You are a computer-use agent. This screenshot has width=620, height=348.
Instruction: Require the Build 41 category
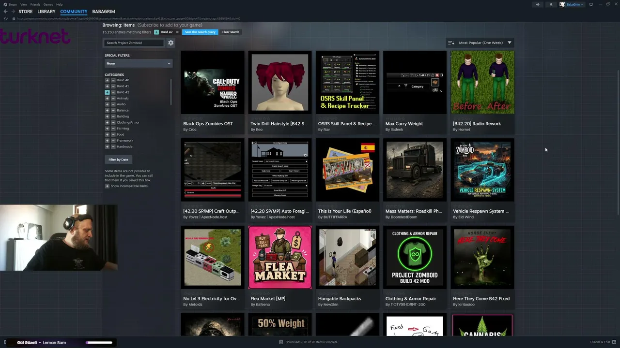pyautogui.click(x=107, y=86)
